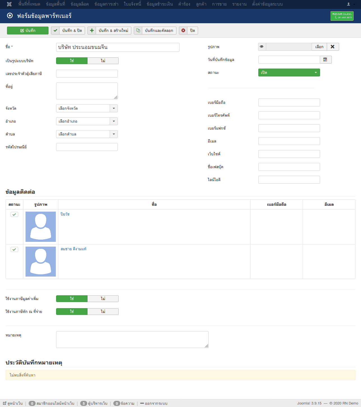Screen dimensions: 361x407
Task: Open ข้อมูลล็อค menu
Action: pyautogui.click(x=80, y=4)
